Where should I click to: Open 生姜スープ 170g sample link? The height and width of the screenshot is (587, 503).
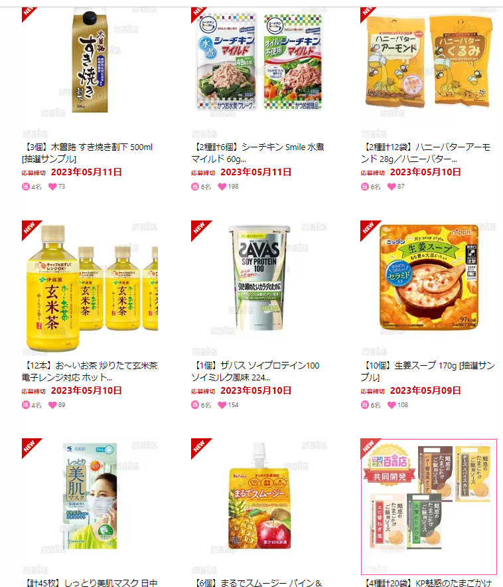point(428,371)
